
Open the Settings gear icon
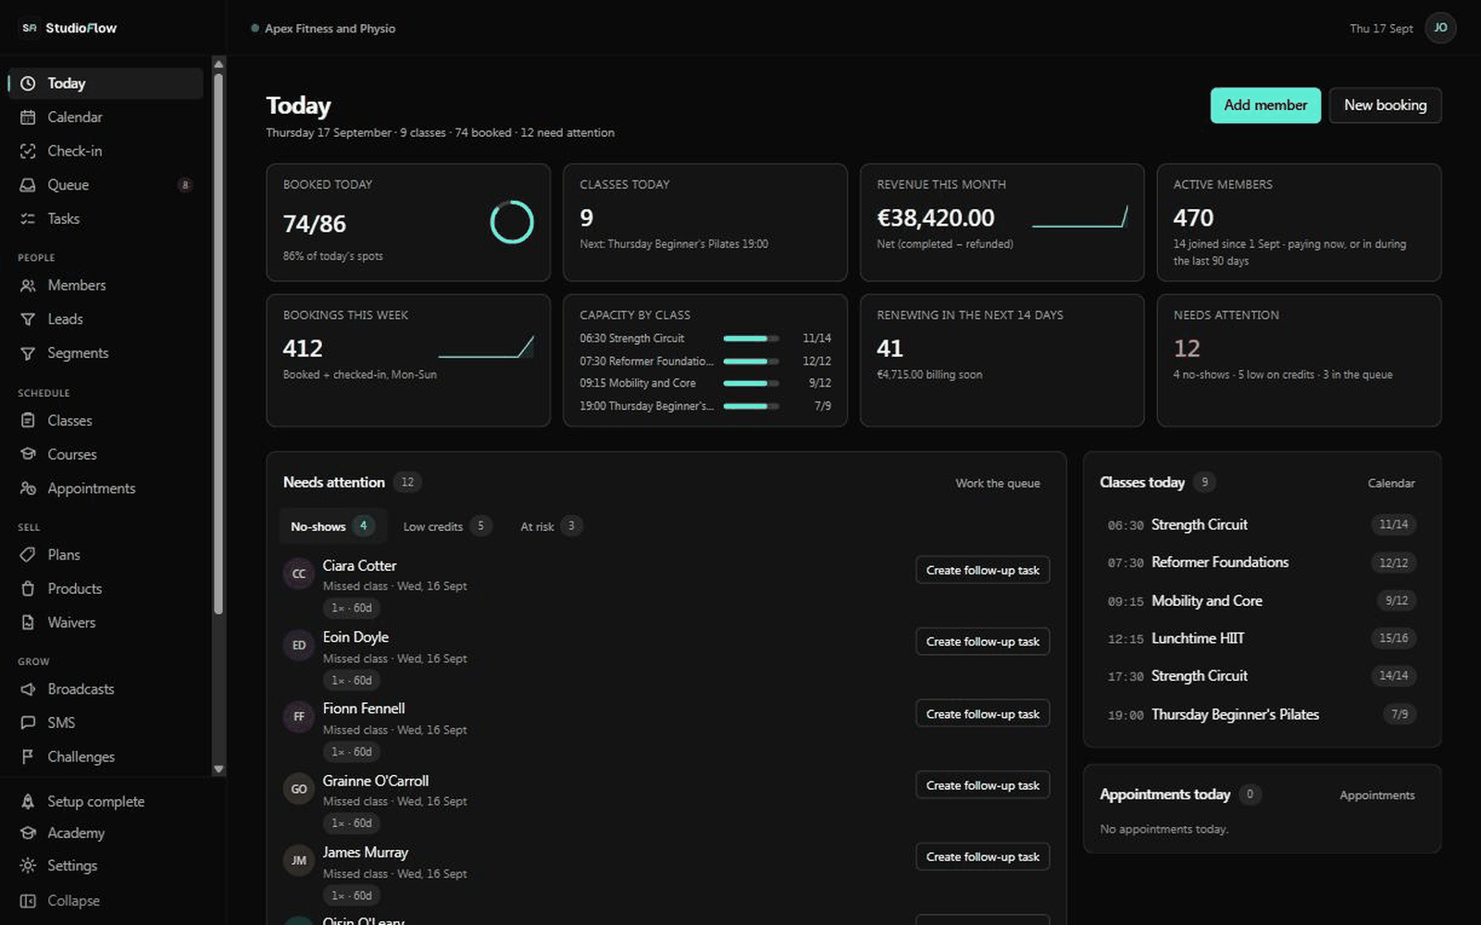[x=28, y=866]
